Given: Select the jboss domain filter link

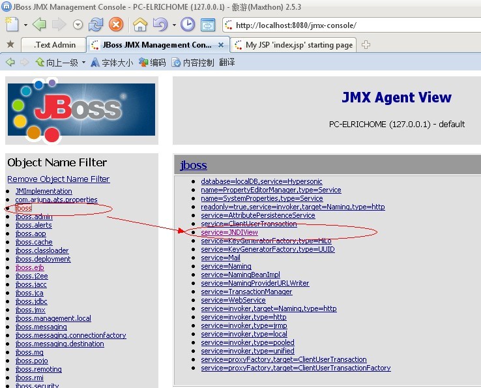Looking at the screenshot, I should [23, 208].
